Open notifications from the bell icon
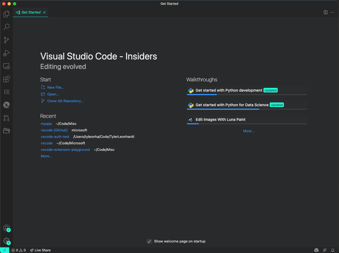This screenshot has height=253, width=339. coord(333,250)
